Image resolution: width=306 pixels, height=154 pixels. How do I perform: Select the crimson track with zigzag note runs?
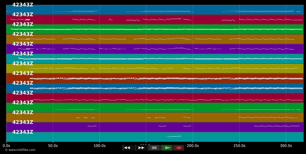(x=155, y=19)
